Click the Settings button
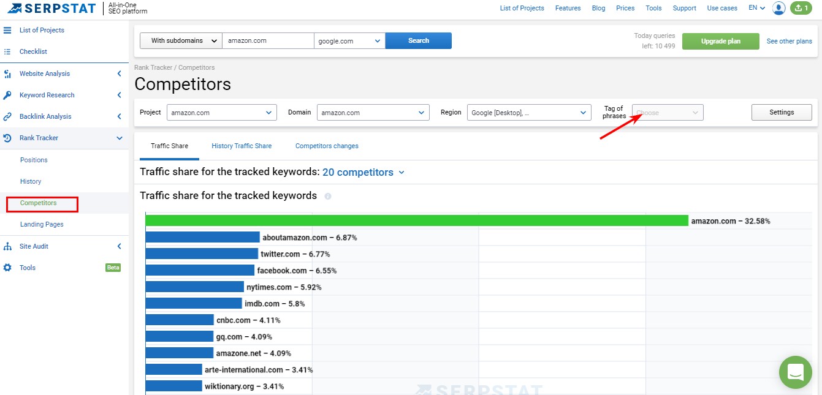This screenshot has width=822, height=395. click(782, 112)
